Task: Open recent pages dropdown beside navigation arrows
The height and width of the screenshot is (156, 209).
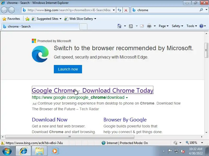Action: pyautogui.click(x=18, y=10)
